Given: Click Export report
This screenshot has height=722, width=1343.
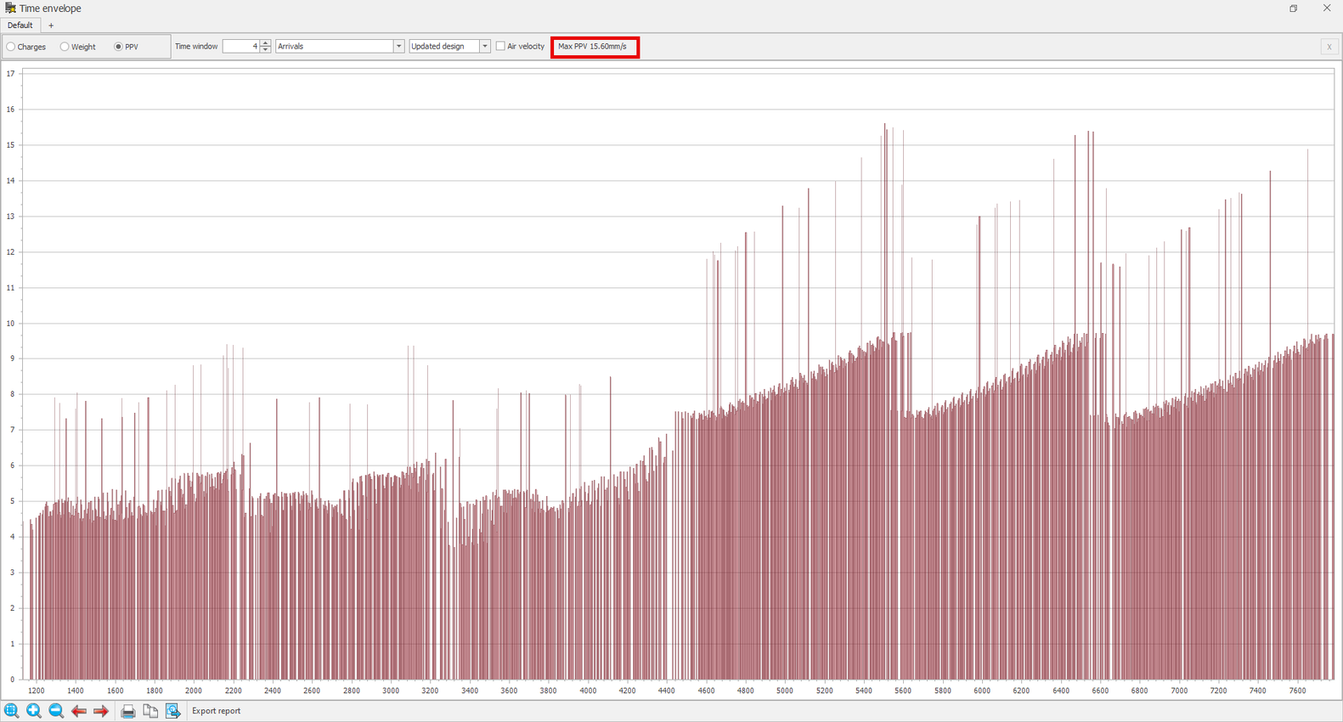Looking at the screenshot, I should (216, 711).
